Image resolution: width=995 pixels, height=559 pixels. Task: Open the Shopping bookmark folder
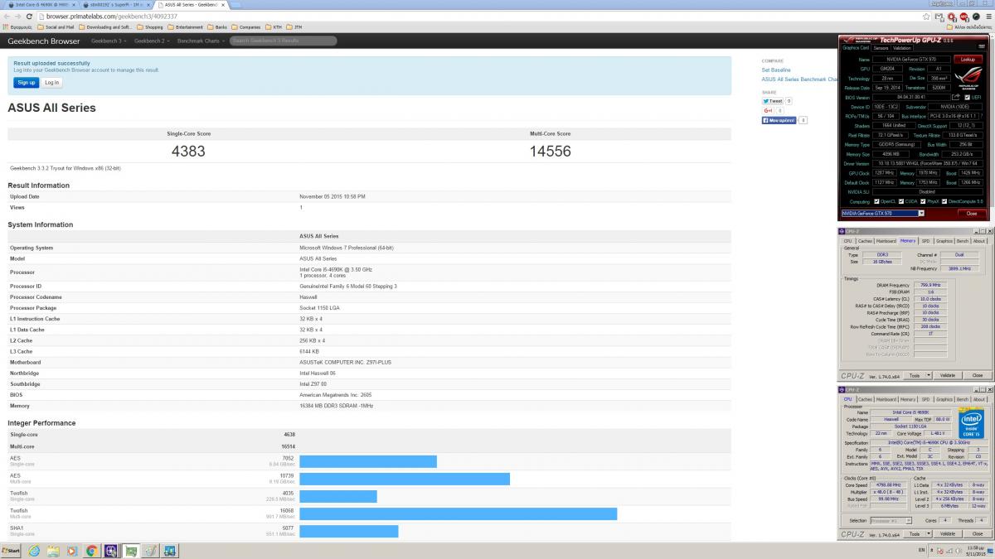point(150,27)
